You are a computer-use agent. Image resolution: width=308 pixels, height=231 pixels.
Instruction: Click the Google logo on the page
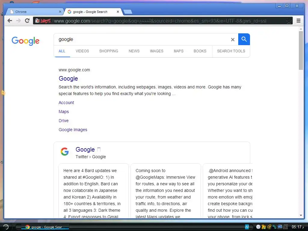click(26, 41)
